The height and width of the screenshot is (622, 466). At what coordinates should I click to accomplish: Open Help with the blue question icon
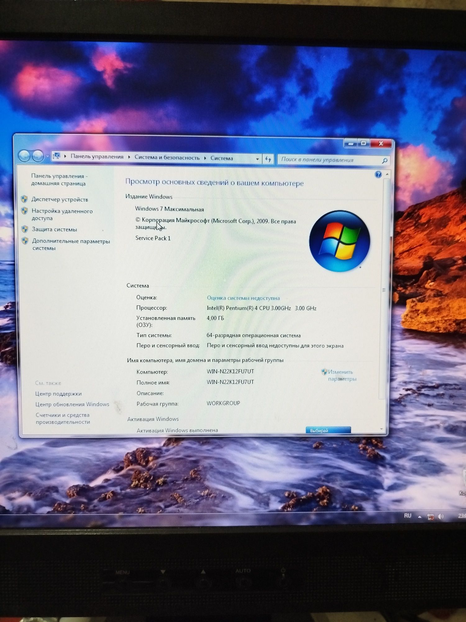(378, 174)
